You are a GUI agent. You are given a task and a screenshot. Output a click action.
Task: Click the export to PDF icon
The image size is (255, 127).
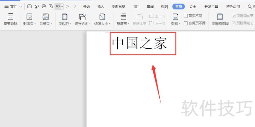click(37, 6)
